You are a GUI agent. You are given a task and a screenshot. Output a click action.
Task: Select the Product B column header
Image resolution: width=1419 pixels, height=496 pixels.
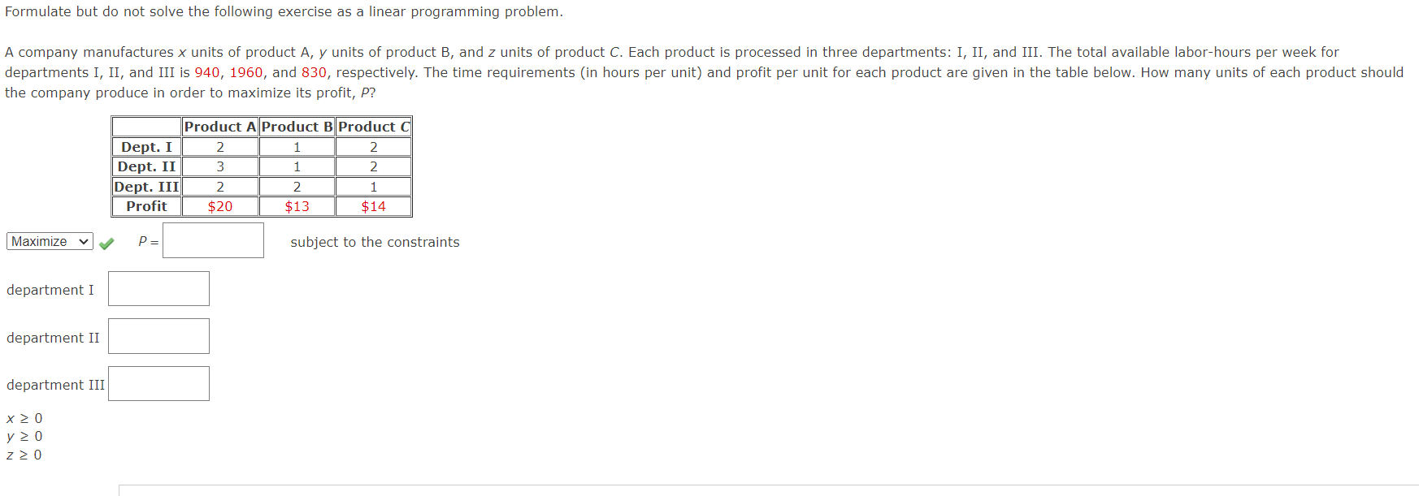[296, 127]
